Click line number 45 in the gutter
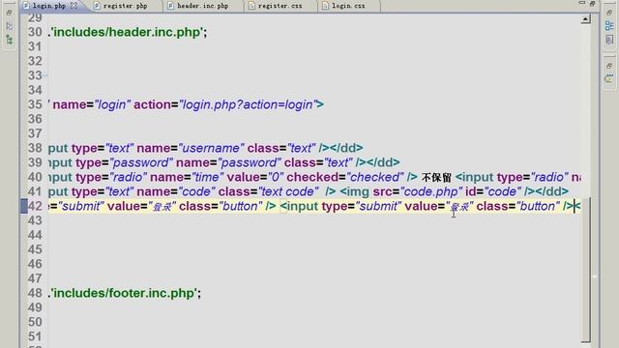The image size is (619, 348). (35, 249)
